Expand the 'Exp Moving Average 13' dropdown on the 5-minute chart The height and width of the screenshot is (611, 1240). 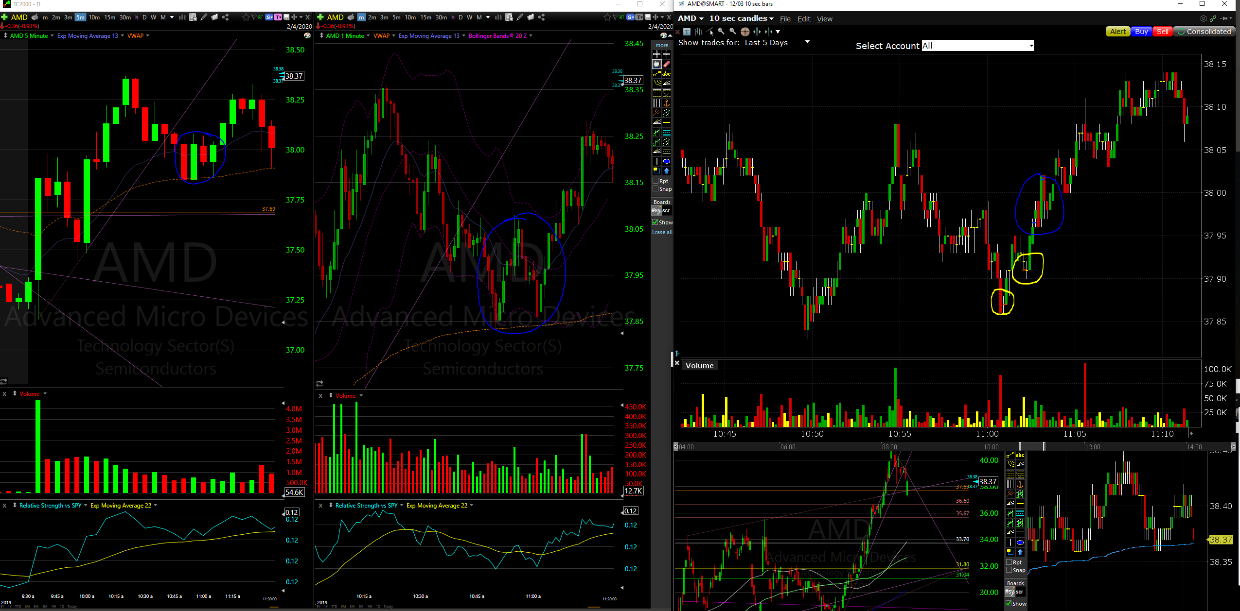click(123, 35)
